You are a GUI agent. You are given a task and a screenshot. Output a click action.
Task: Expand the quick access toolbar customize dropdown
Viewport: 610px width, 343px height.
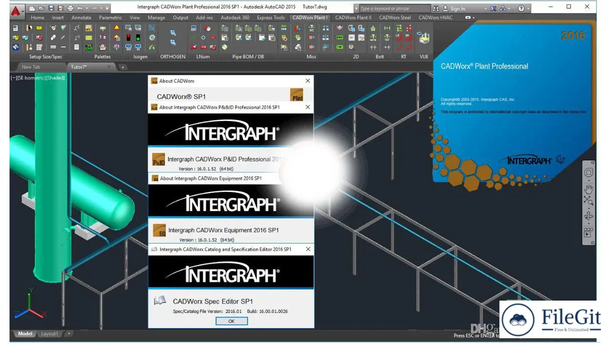point(107,9)
